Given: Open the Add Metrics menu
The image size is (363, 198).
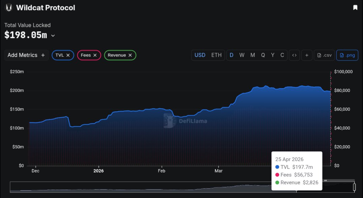Looking at the screenshot, I should (x=26, y=55).
